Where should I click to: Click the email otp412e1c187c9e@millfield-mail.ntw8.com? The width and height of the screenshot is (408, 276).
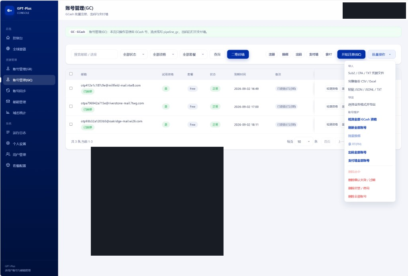[111, 85]
